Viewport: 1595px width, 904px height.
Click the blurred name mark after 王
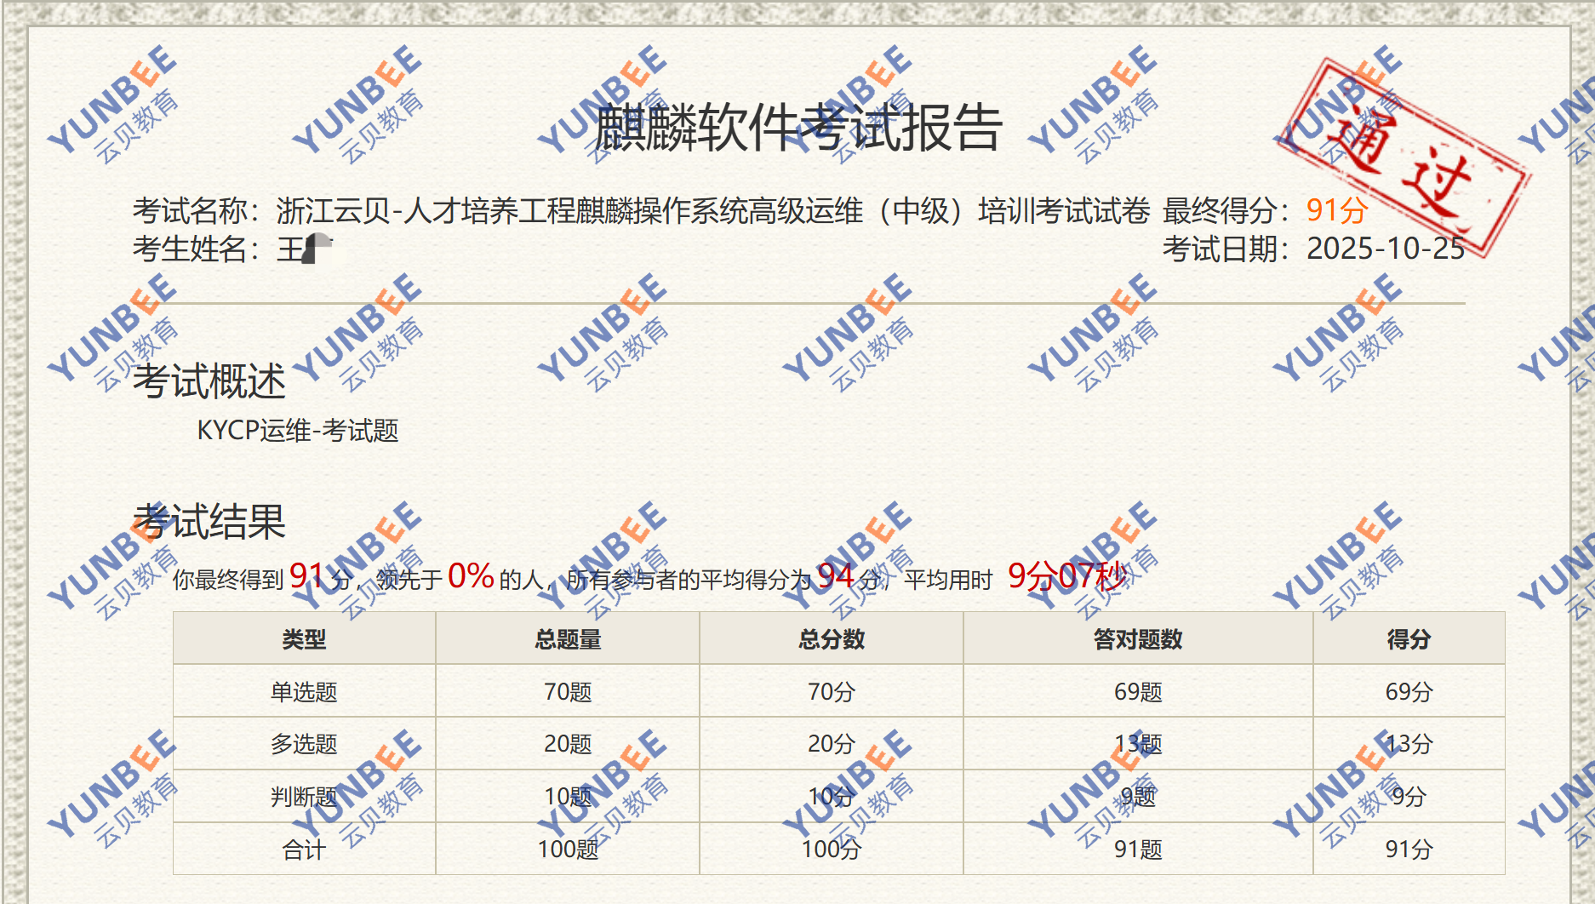(318, 249)
